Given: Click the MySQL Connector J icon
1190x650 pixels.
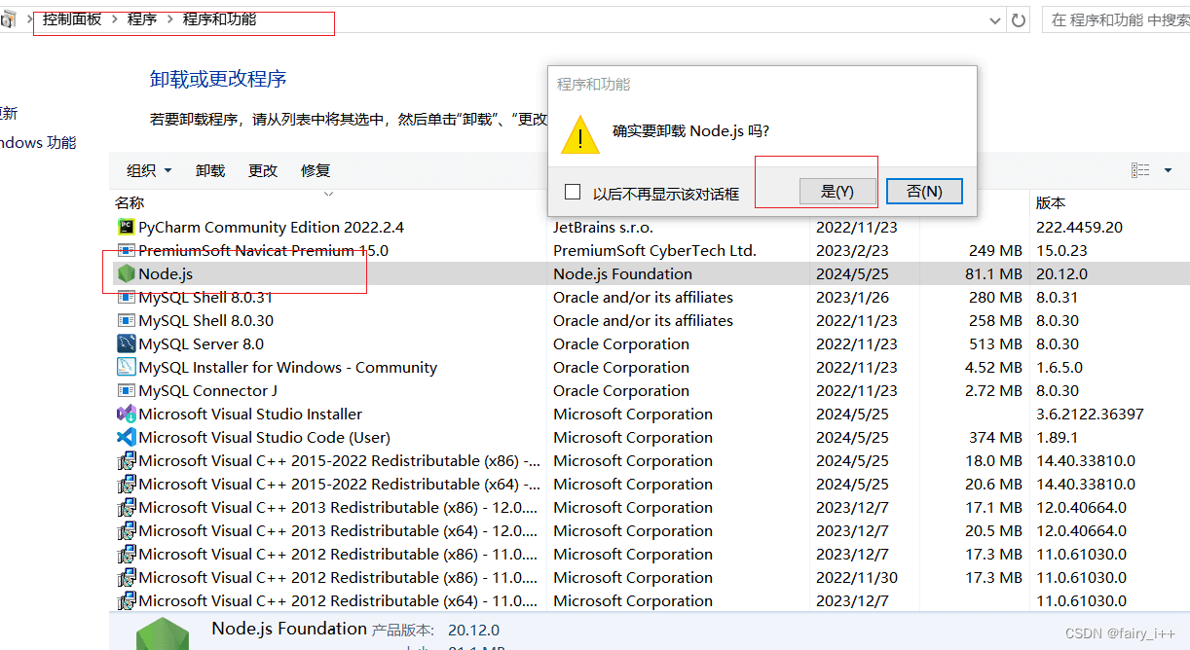Looking at the screenshot, I should (x=126, y=390).
